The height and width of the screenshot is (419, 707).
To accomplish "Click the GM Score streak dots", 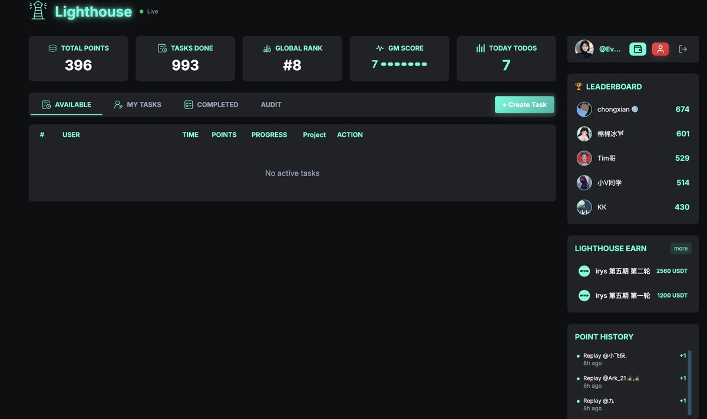I will (404, 64).
